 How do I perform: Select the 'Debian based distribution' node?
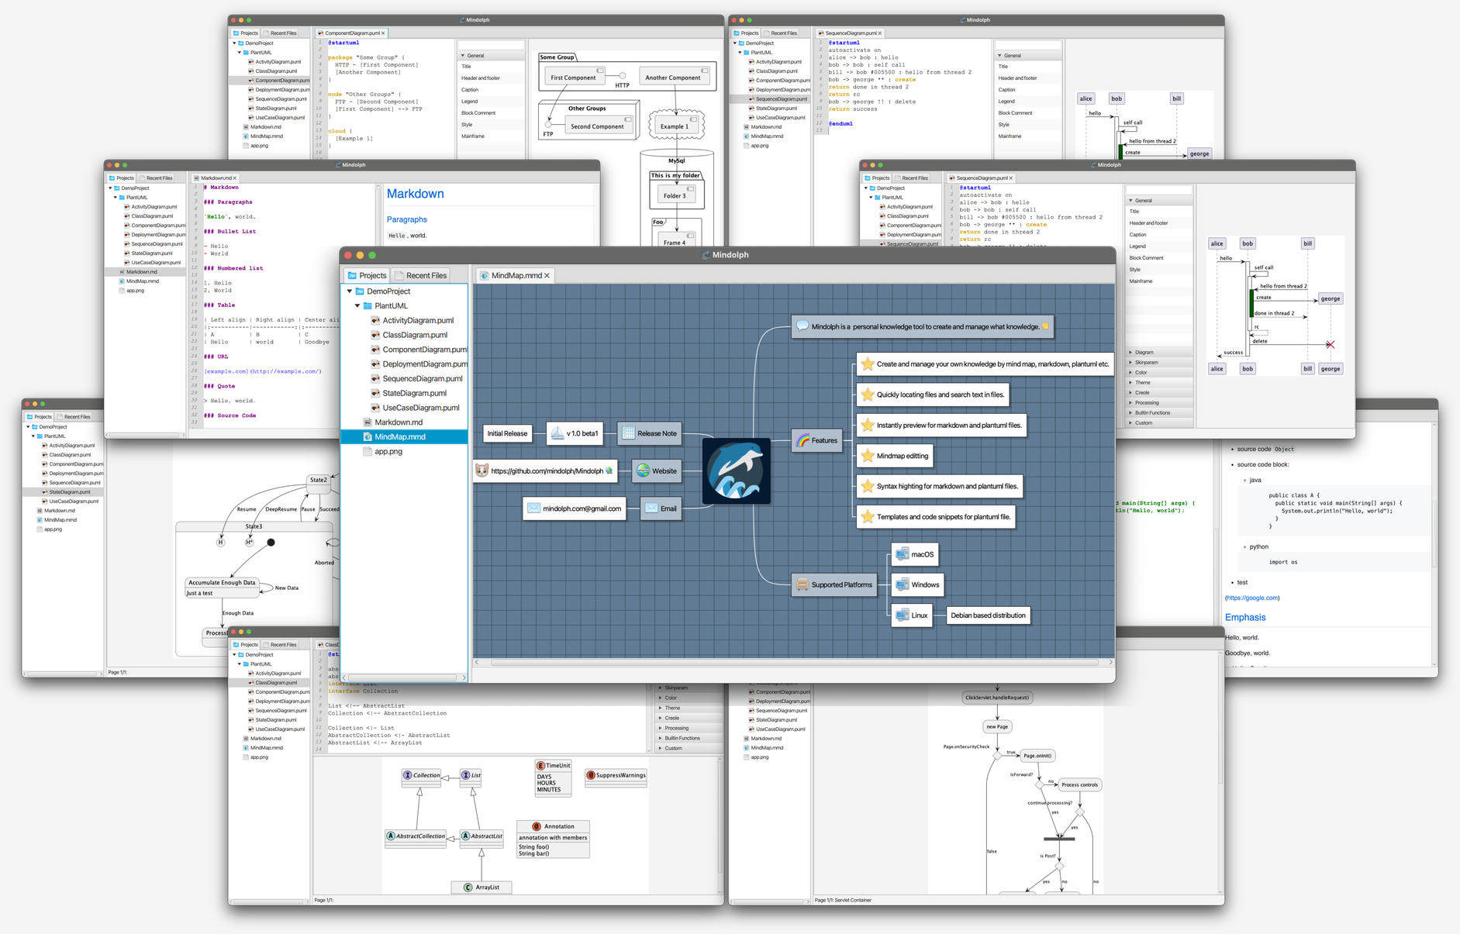[988, 615]
